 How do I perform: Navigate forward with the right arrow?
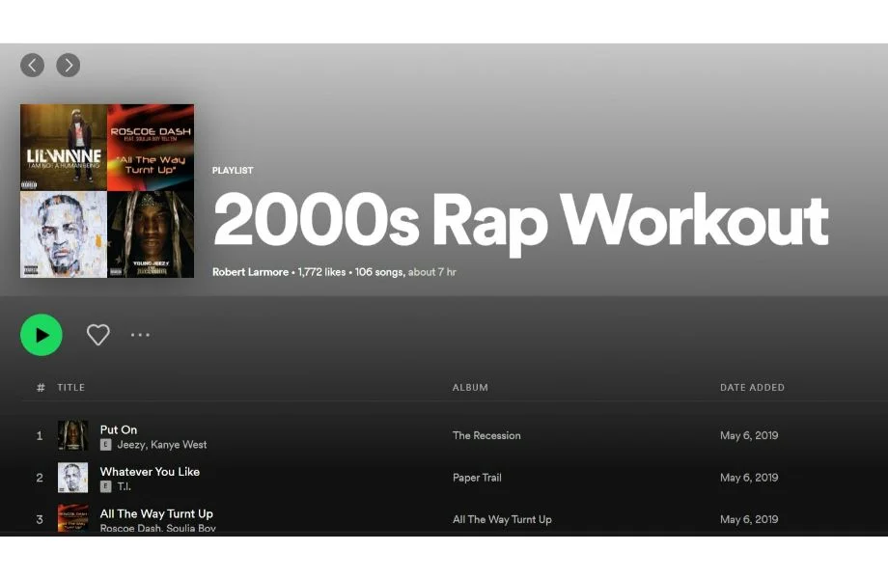68,65
